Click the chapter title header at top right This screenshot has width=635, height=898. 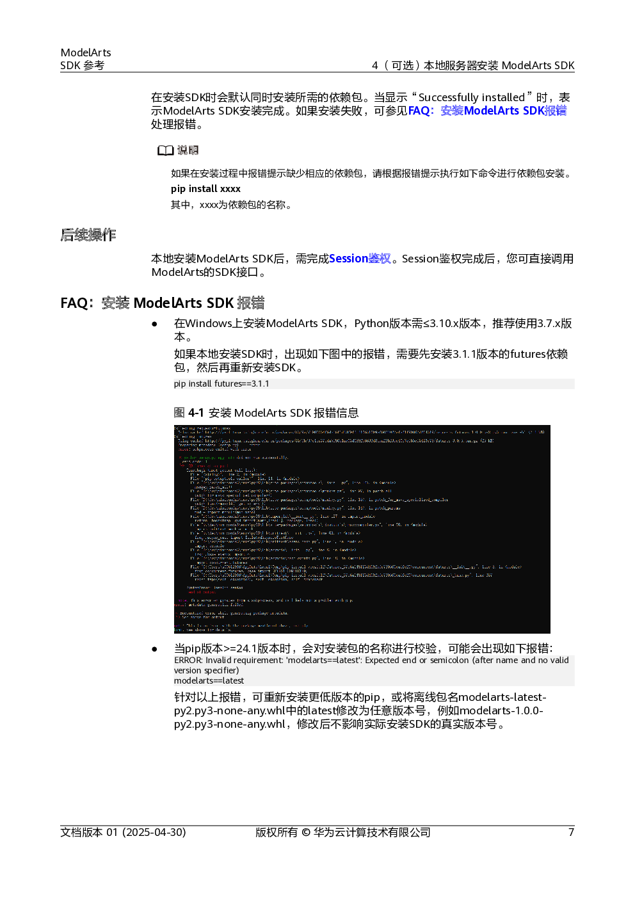coord(473,65)
